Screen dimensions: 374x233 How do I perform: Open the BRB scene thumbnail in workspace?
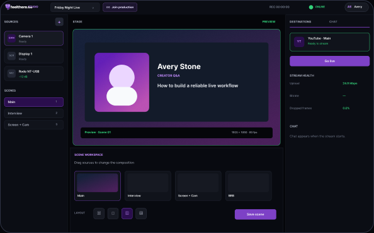pos(248,186)
